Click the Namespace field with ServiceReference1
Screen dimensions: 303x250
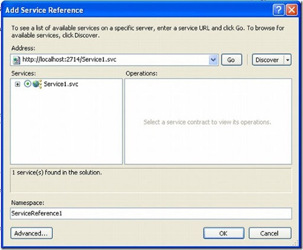[x=151, y=213]
